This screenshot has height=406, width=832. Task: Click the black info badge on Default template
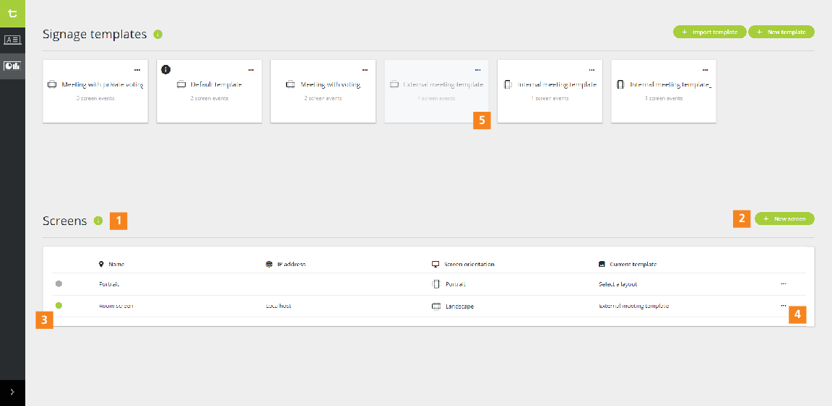tap(165, 69)
